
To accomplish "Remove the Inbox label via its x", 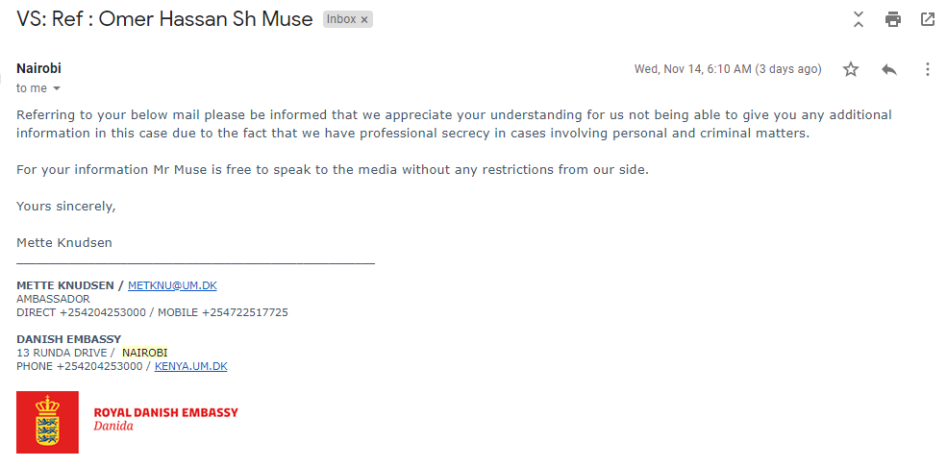I will (x=364, y=19).
